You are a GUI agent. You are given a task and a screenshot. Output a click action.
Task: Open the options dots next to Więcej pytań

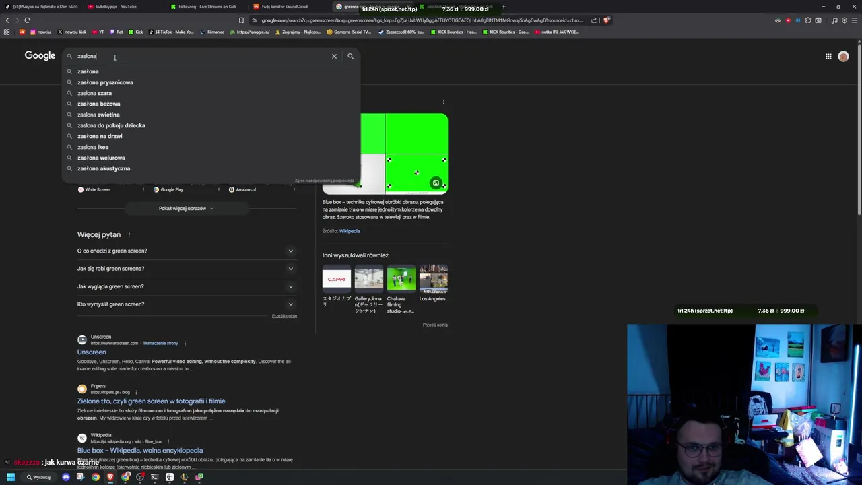click(129, 235)
